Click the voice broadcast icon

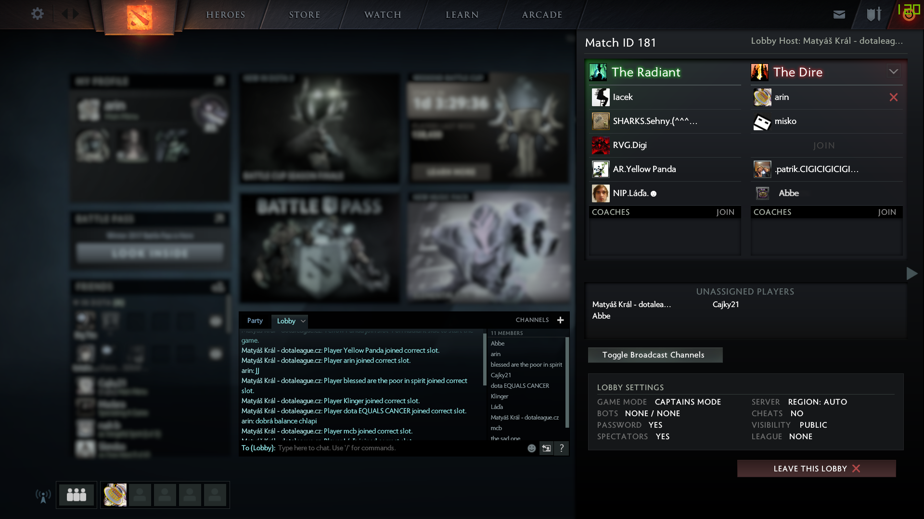point(43,495)
